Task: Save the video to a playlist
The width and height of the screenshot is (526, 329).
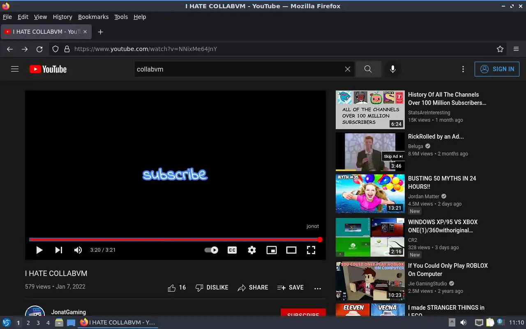Action: click(x=290, y=287)
